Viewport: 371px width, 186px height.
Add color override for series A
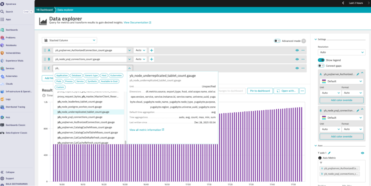[x=341, y=100]
